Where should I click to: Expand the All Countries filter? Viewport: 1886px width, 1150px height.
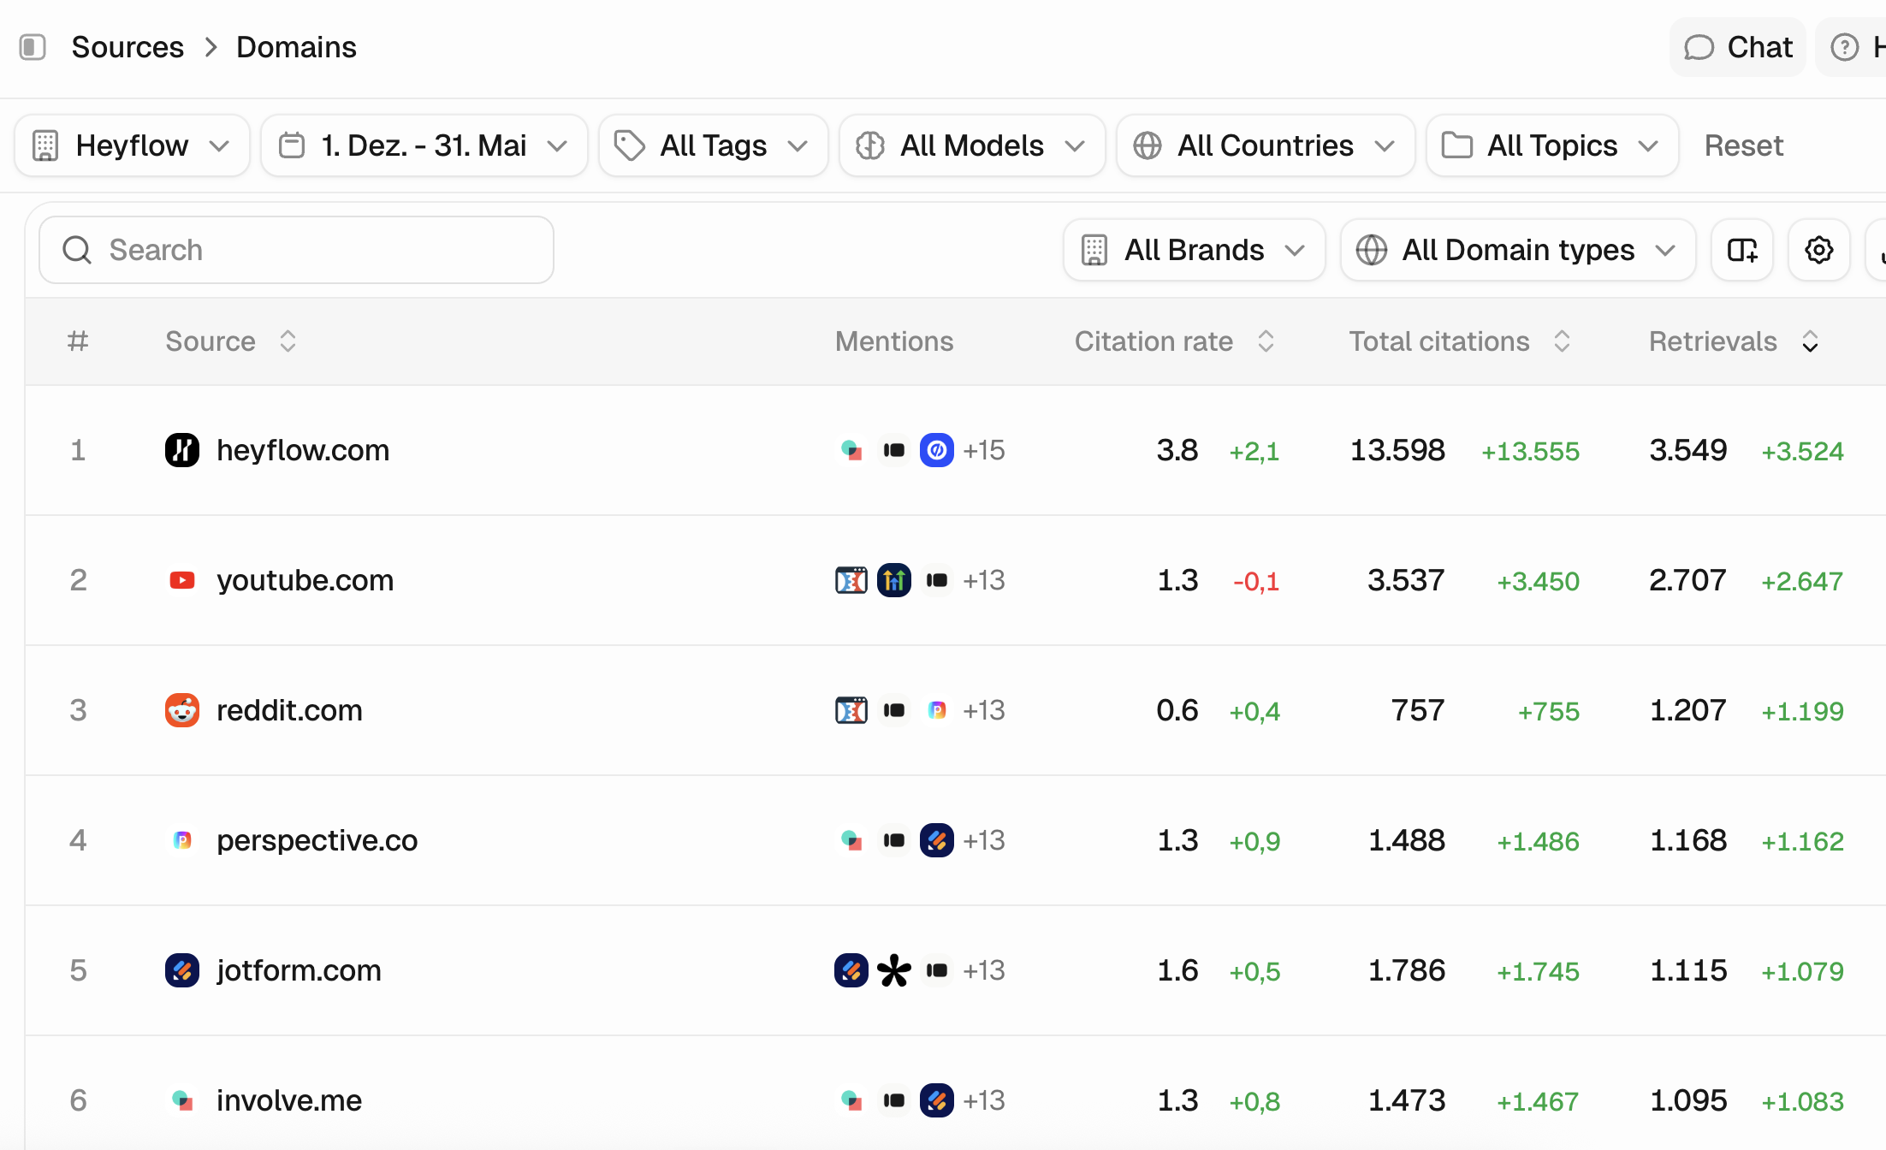coord(1266,145)
